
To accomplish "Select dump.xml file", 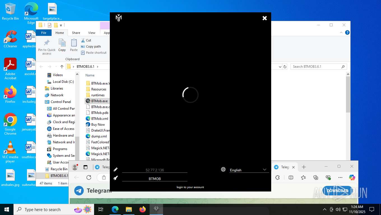I will (x=96, y=136).
